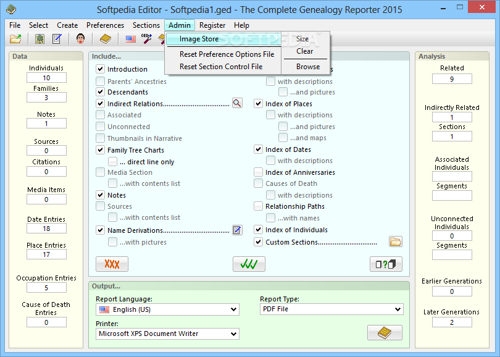Toggle the Index of Places checkbox

click(x=258, y=104)
